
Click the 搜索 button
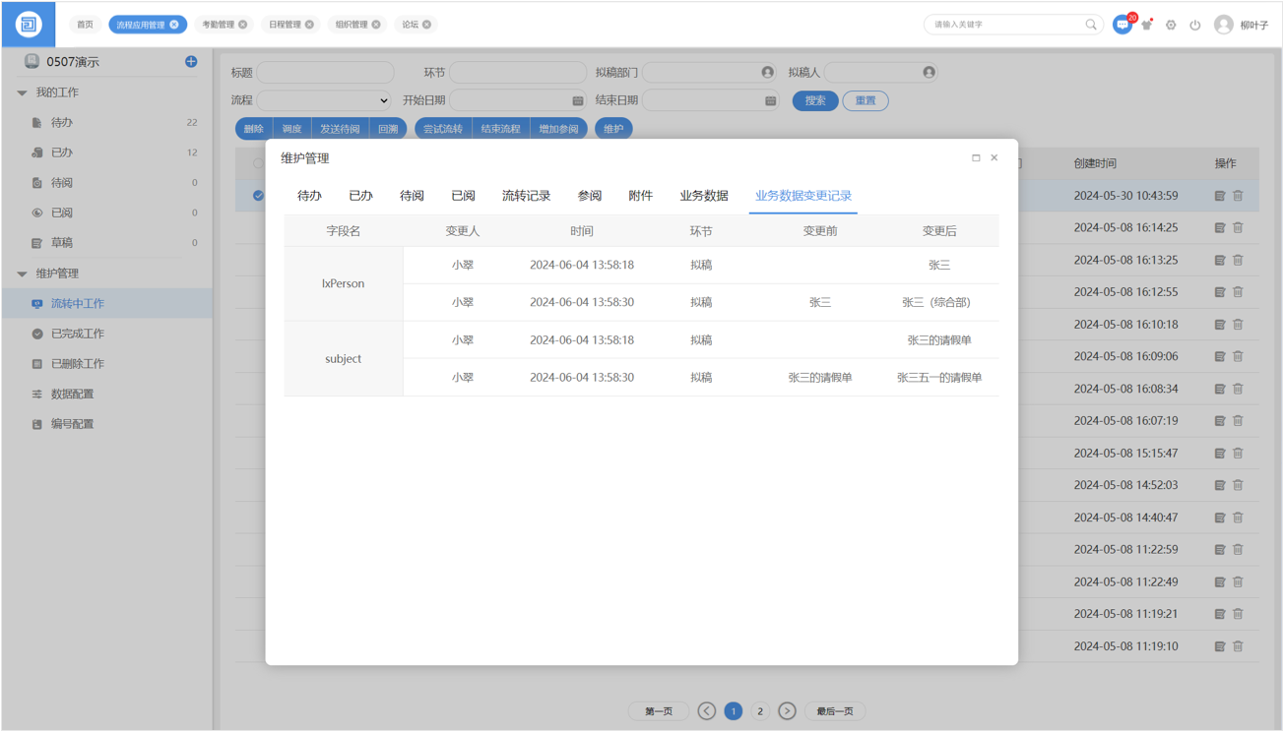pos(815,100)
